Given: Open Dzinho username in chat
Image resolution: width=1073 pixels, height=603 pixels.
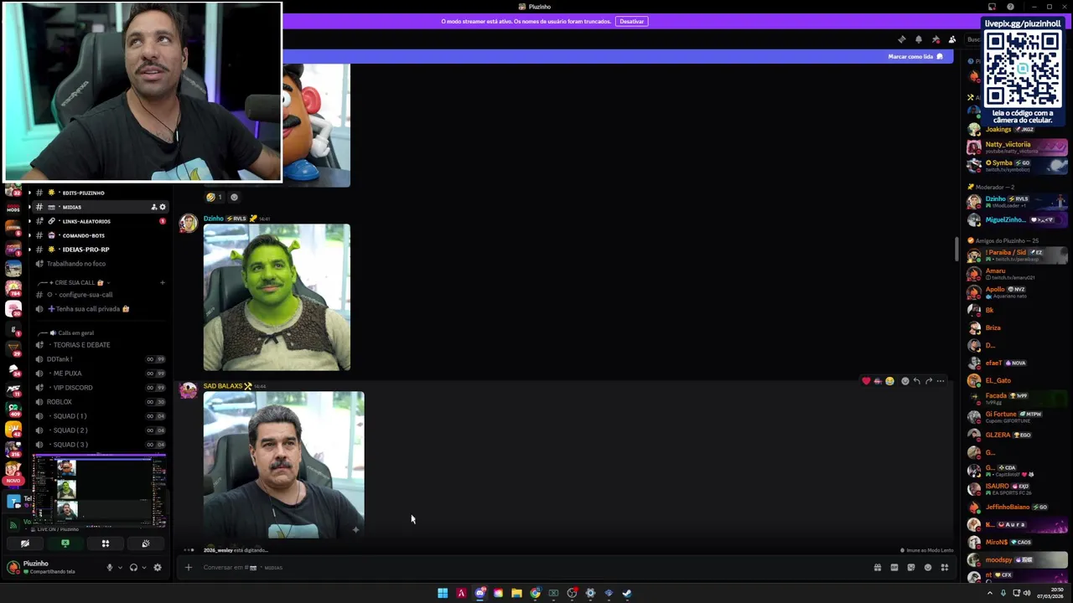Looking at the screenshot, I should point(214,219).
